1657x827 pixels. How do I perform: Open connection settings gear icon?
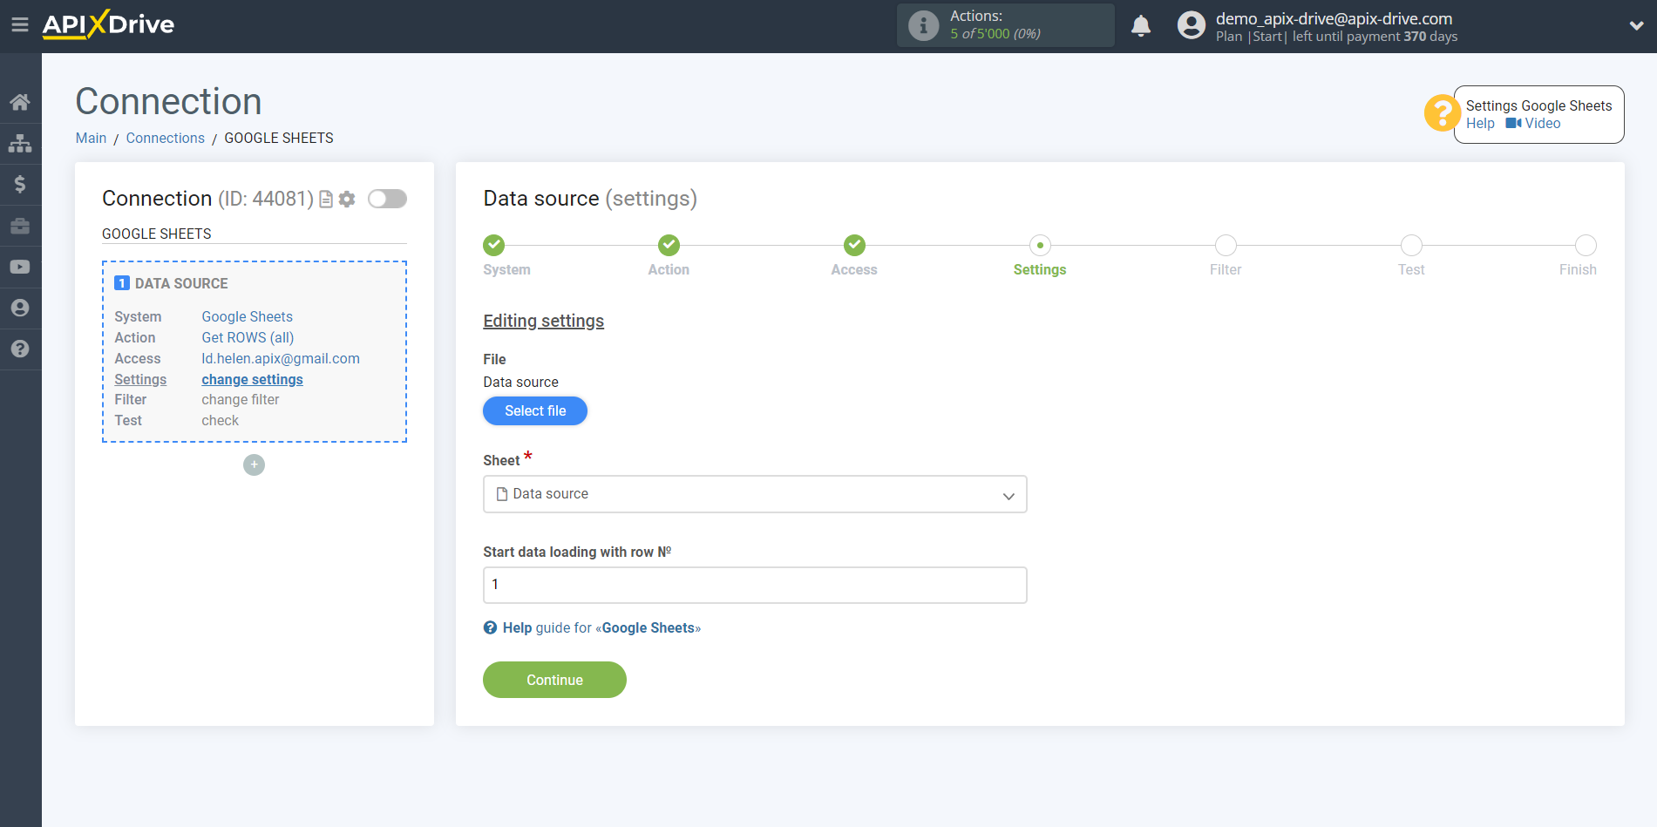pyautogui.click(x=347, y=200)
